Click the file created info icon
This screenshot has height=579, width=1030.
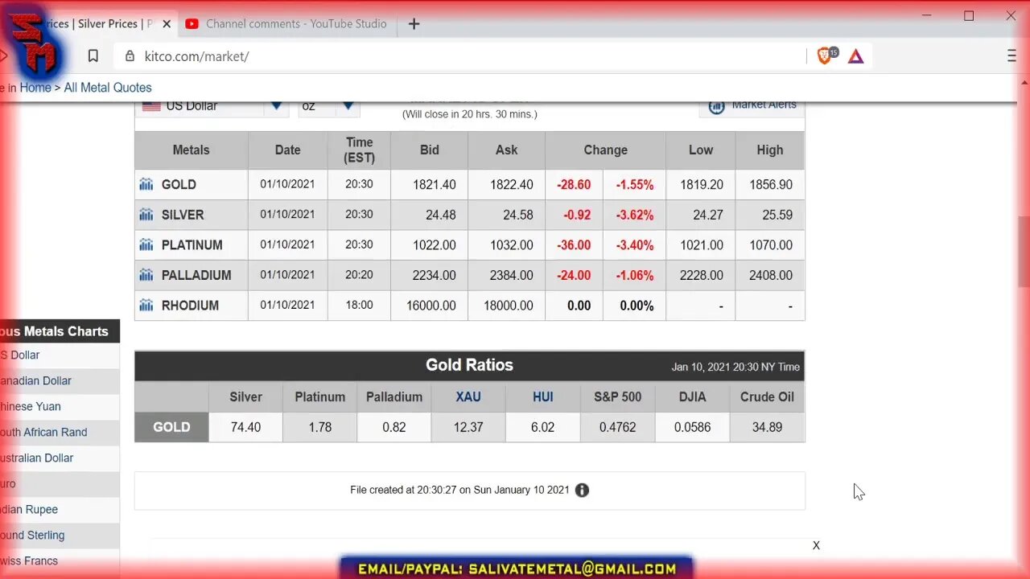click(582, 490)
